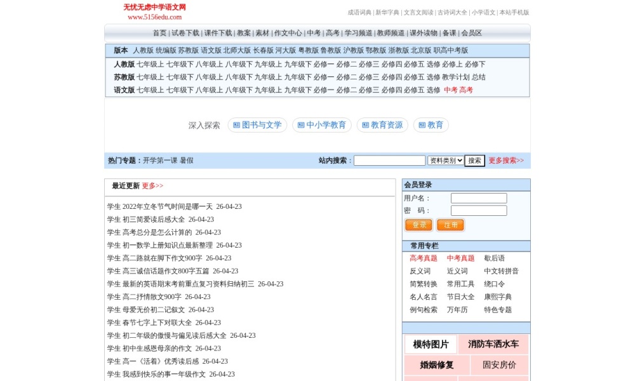Image resolution: width=635 pixels, height=381 pixels.
Task: Open 教学计划 in the 苏教版 row
Action: click(x=455, y=77)
